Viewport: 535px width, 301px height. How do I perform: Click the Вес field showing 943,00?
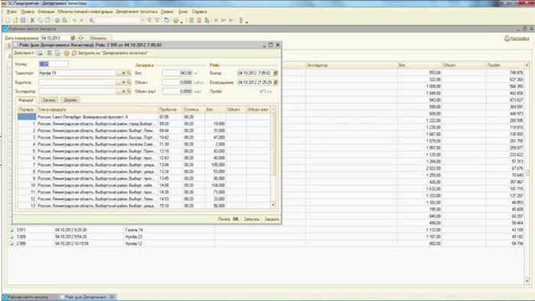tap(177, 73)
